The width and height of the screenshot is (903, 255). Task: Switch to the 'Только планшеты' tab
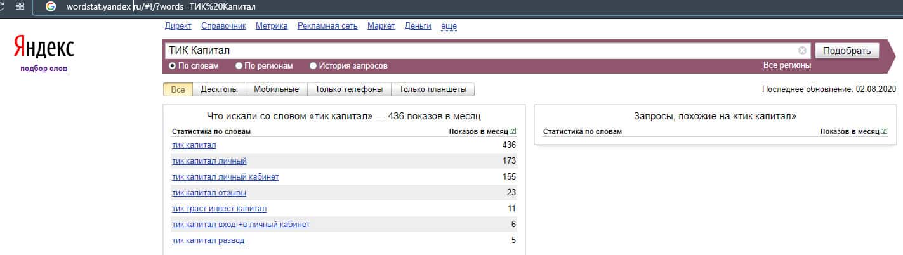point(433,89)
